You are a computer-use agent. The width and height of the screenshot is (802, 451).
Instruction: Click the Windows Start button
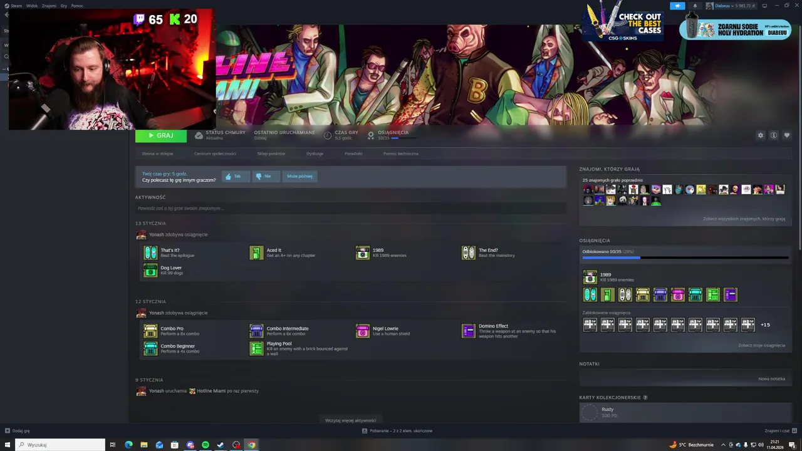click(x=8, y=445)
